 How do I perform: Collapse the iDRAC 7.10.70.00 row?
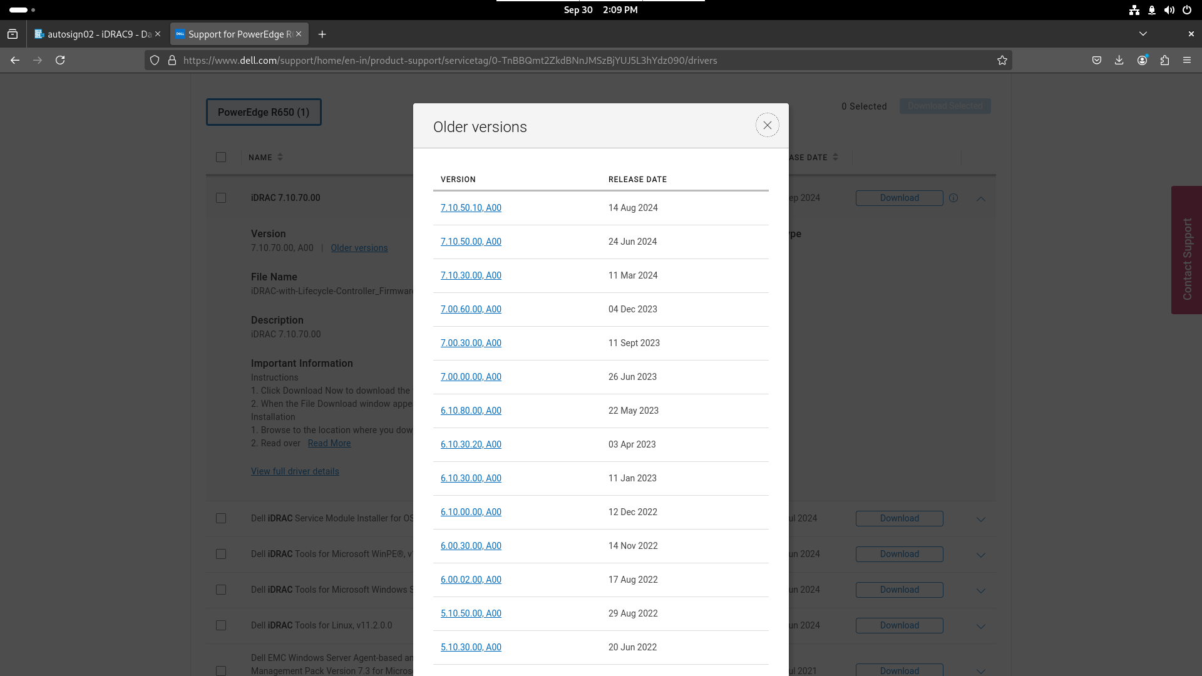981,198
